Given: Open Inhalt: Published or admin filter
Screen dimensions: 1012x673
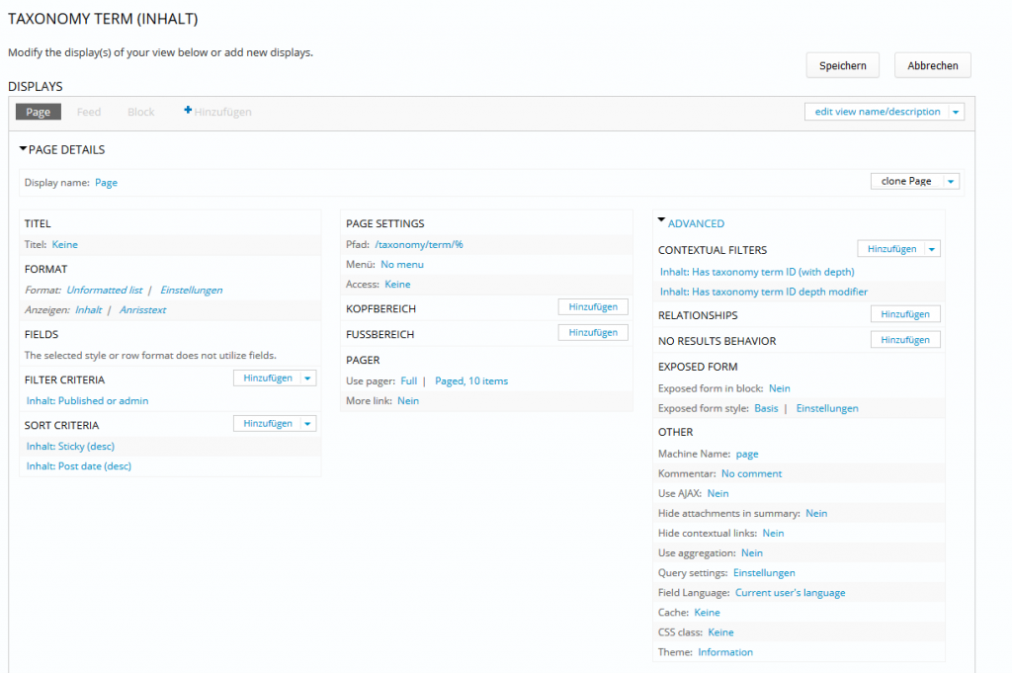Looking at the screenshot, I should pos(88,400).
